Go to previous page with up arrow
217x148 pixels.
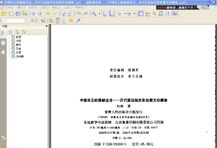tap(34, 13)
